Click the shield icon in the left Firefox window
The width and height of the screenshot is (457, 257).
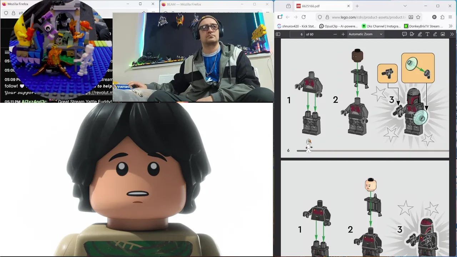pos(6,13)
